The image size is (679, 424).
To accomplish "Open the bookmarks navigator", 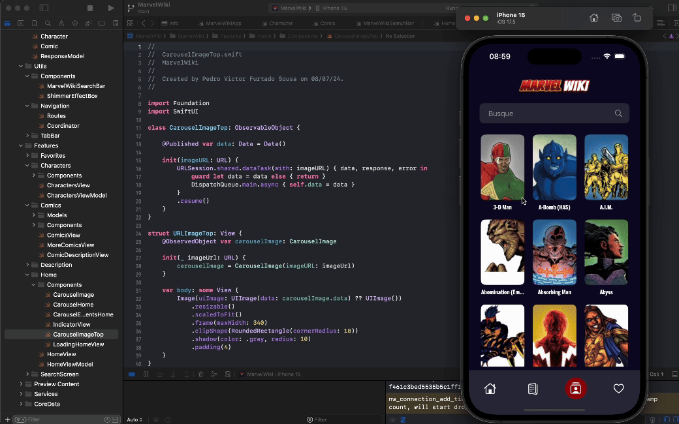I will 34,23.
